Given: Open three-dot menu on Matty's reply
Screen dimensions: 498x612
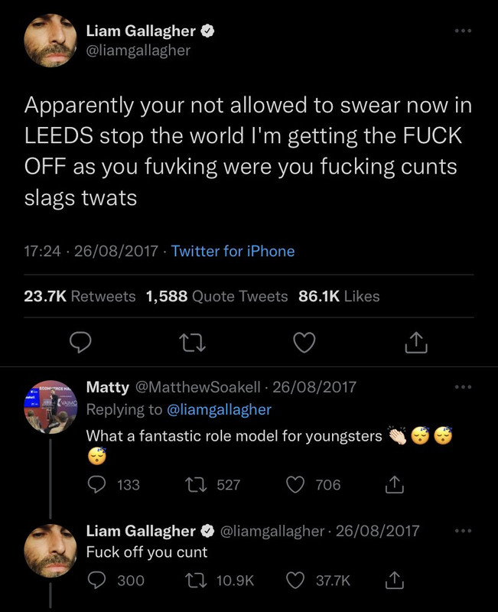Looking at the screenshot, I should pos(464,387).
